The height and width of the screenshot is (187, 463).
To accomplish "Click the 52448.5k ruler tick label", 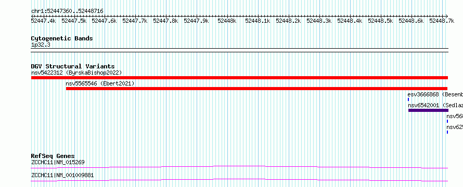I will point(381,21).
